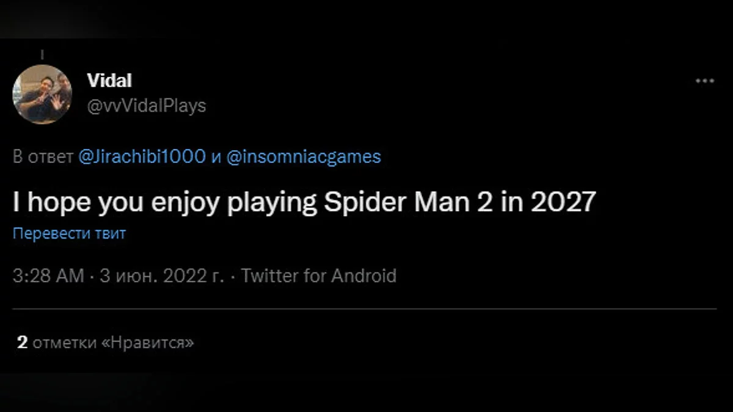Screen dimensions: 733x412
Task: Click the divider line above likes count
Action: [x=366, y=309]
